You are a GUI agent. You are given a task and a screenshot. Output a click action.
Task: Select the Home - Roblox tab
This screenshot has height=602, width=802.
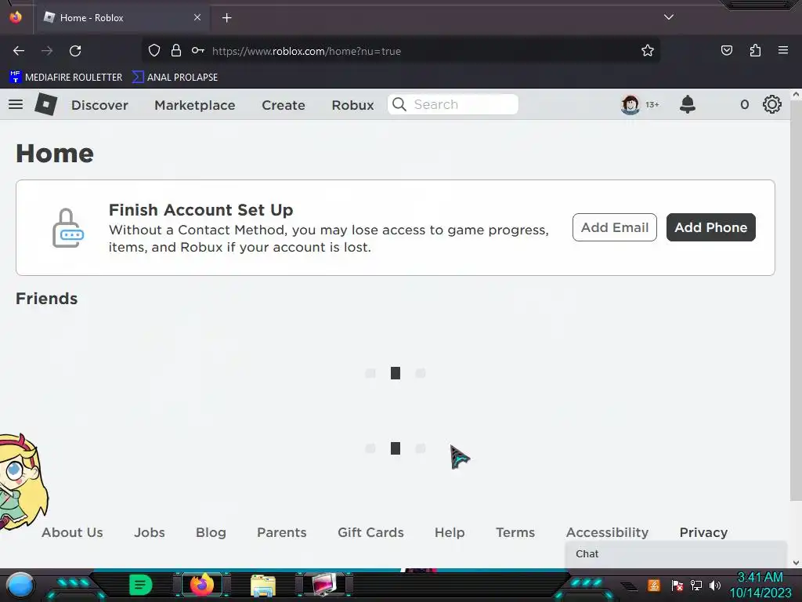point(121,18)
